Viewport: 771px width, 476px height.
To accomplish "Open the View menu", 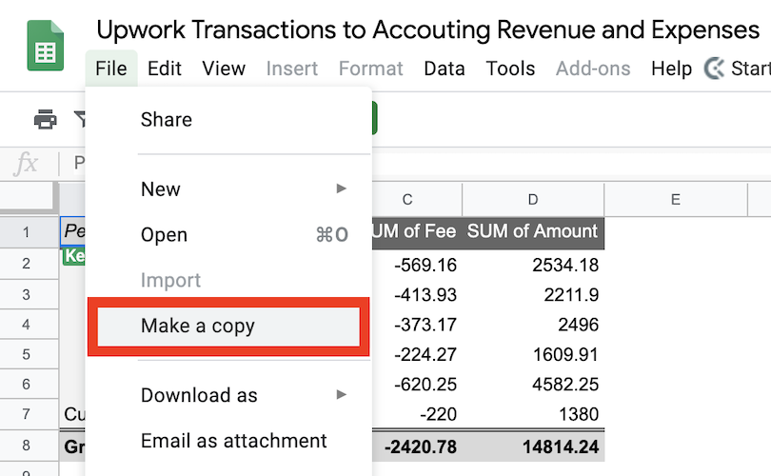I will (224, 69).
